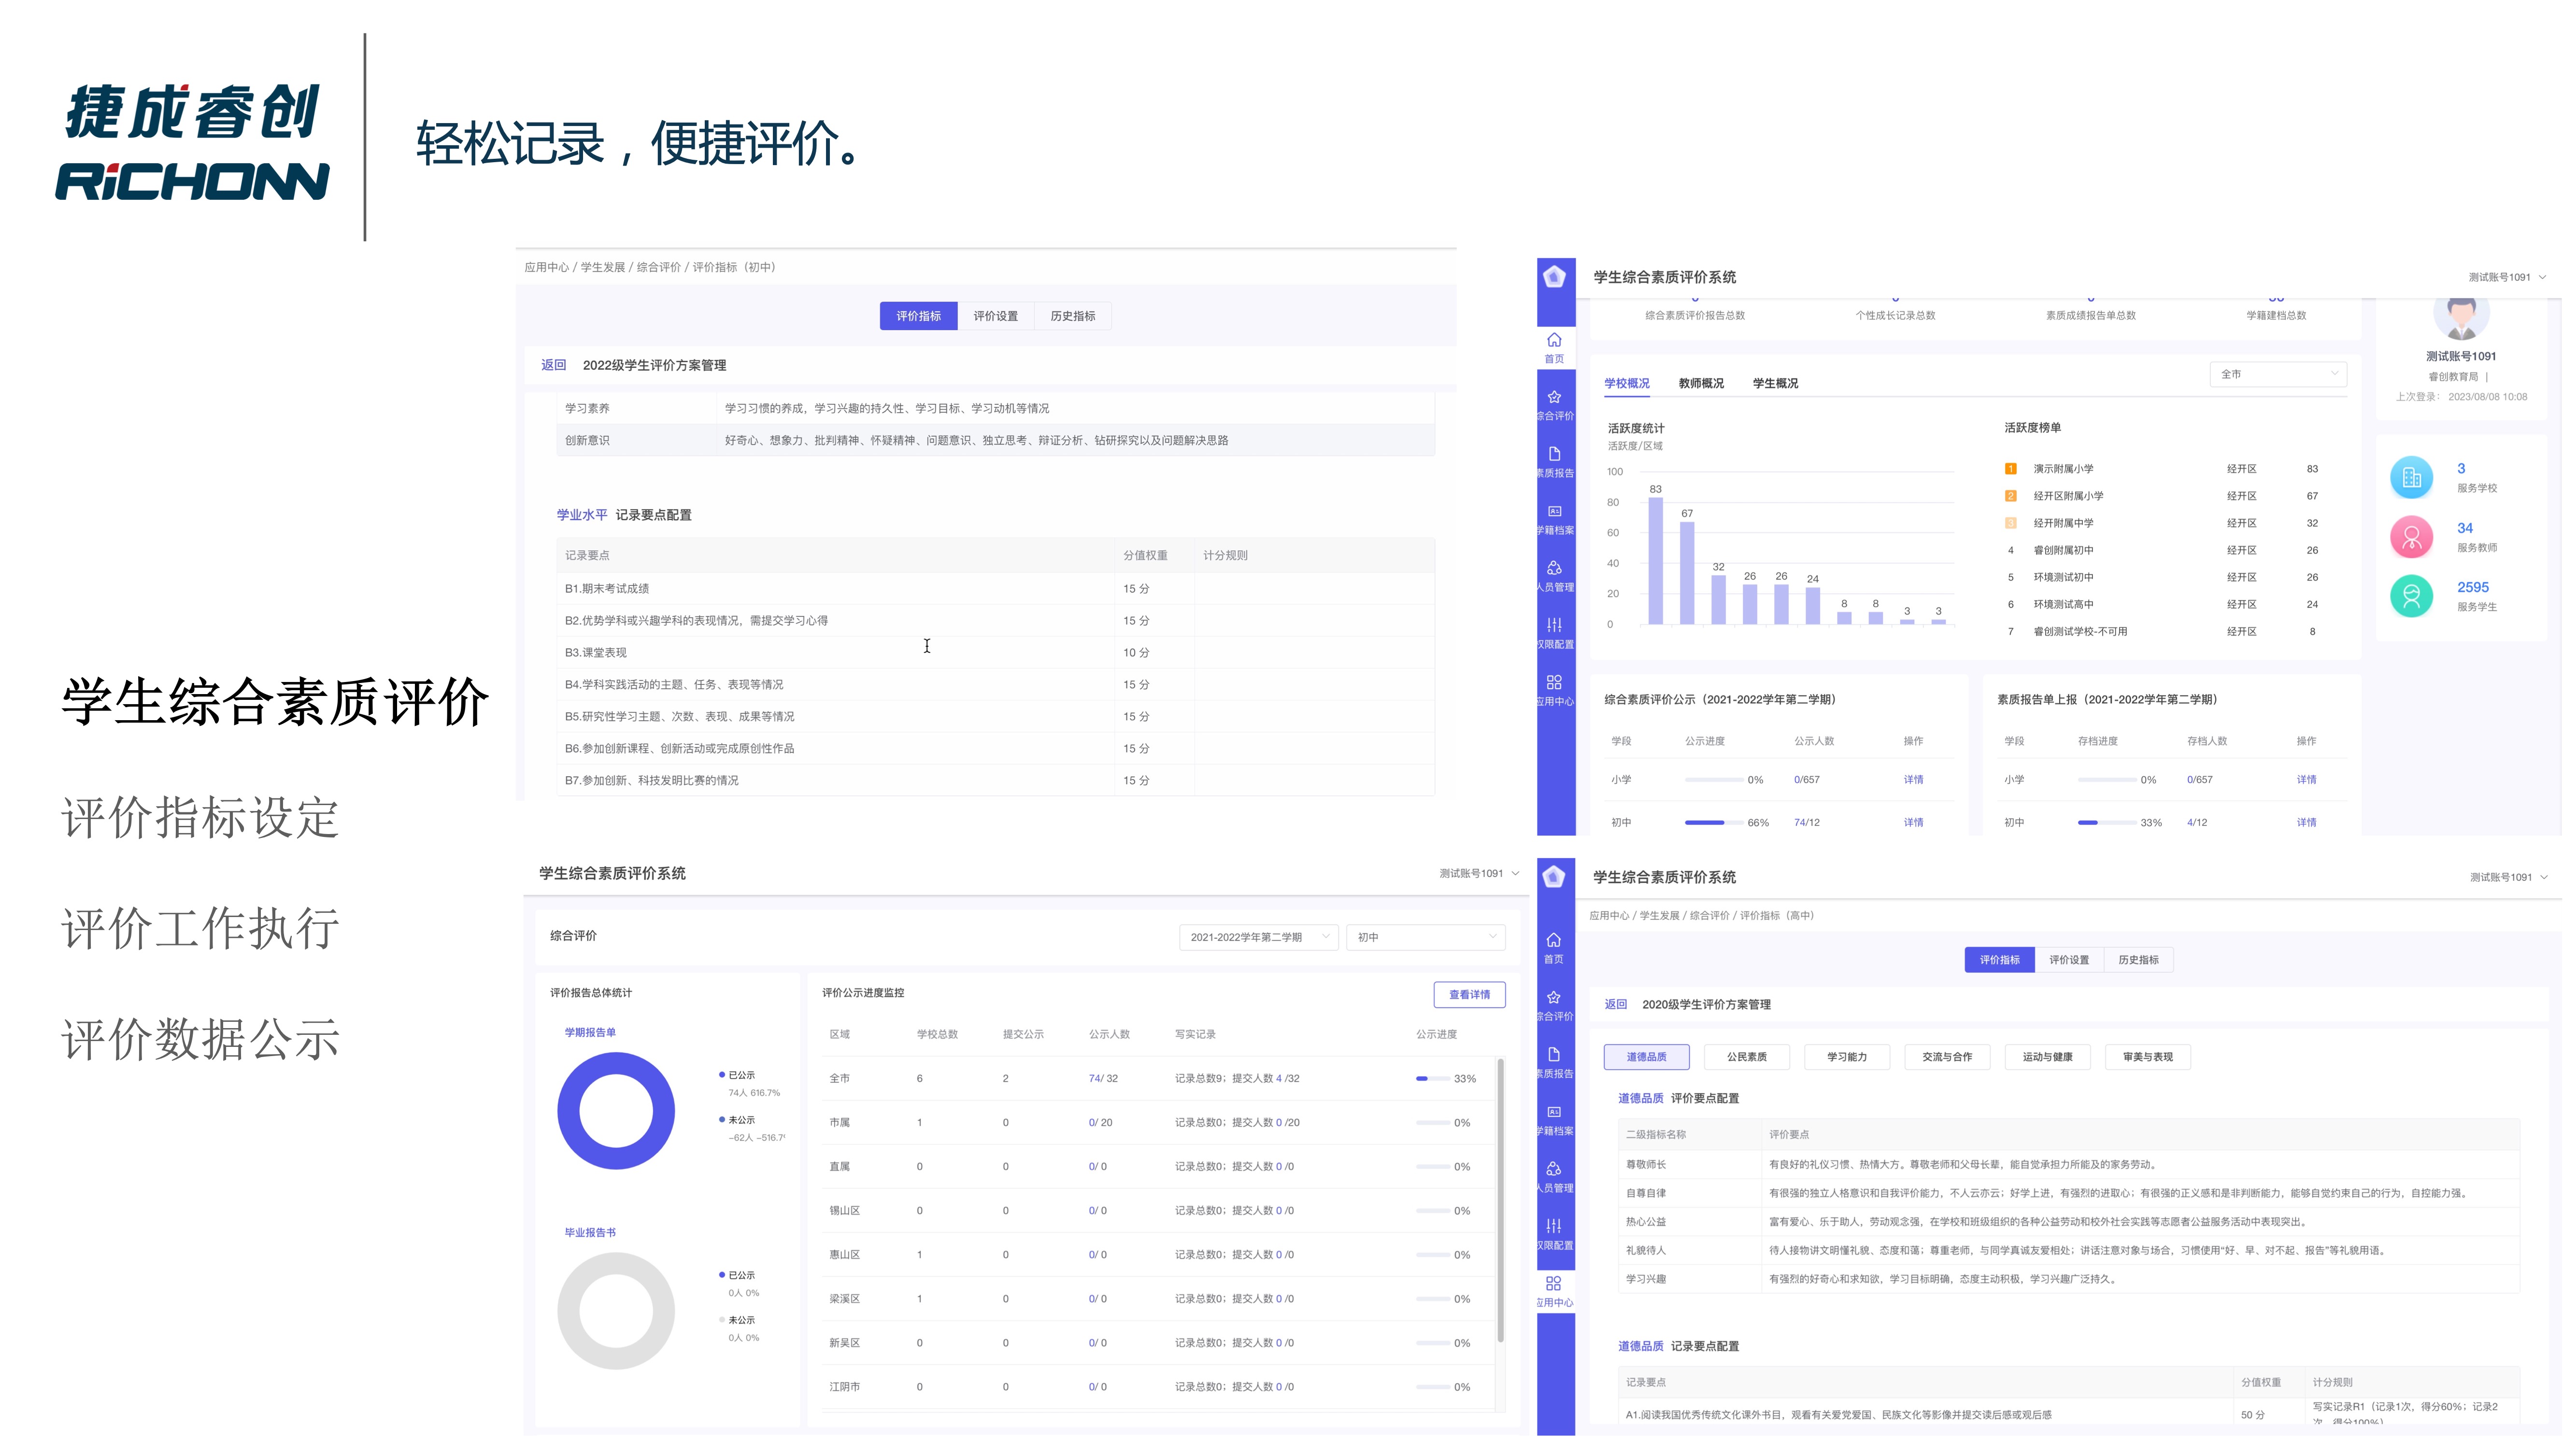Open 详情 for 初中 in 综合素质评价公示
Image resolution: width=2576 pixels, height=1448 pixels.
1913,823
